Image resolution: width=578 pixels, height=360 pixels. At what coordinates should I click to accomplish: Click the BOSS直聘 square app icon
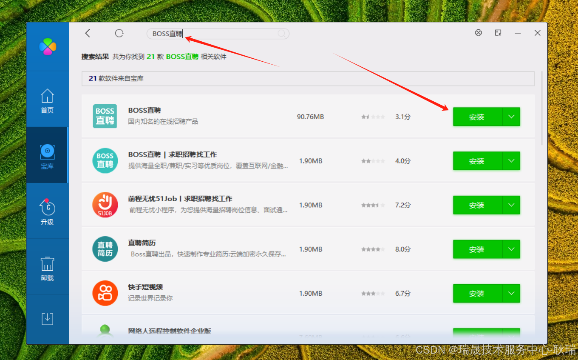tap(105, 116)
